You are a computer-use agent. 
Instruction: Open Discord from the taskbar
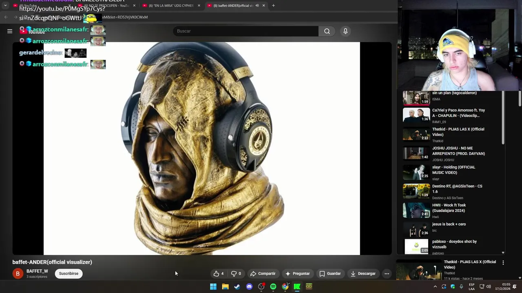[249, 286]
